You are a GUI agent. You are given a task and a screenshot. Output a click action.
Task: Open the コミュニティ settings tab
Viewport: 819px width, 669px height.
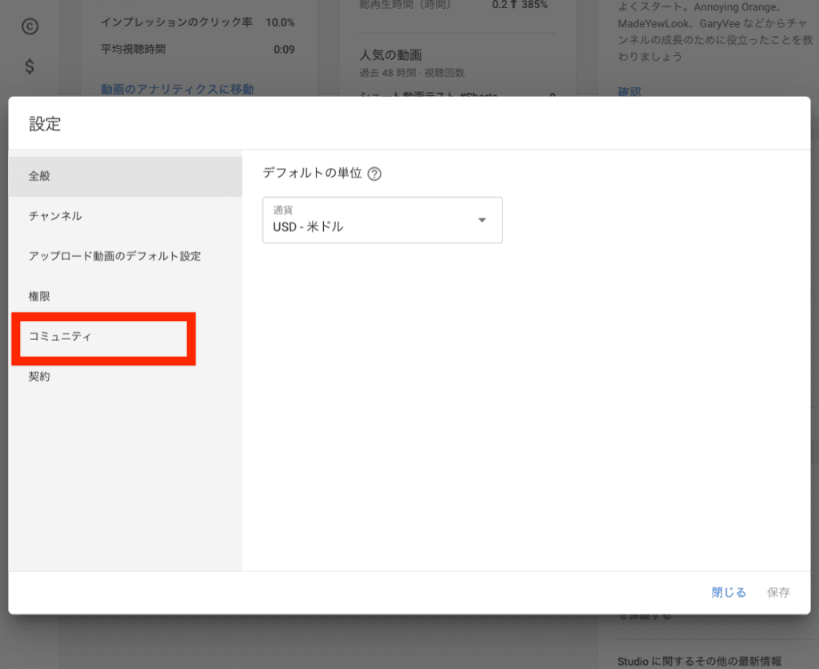pos(104,337)
